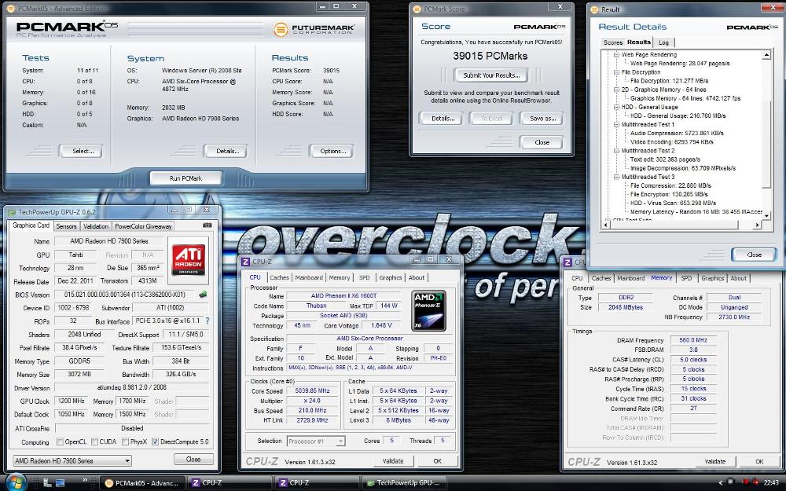Click Validate button in CPU-Z processor window
Viewport: 786px width, 491px height.
(x=393, y=460)
